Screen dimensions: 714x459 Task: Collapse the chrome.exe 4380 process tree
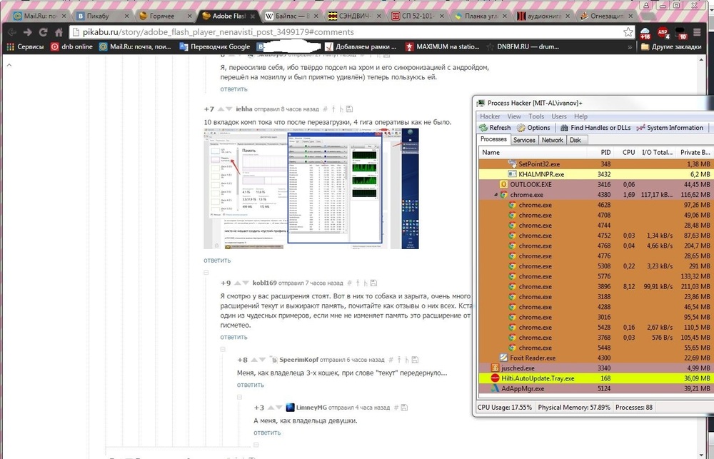tap(496, 195)
